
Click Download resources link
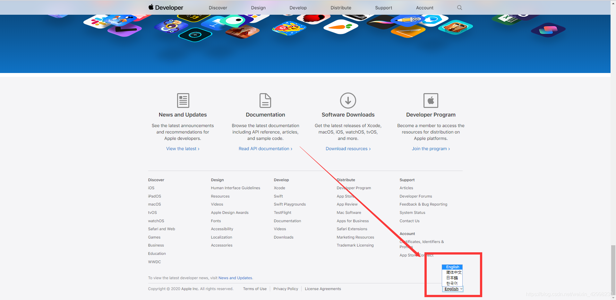click(348, 149)
